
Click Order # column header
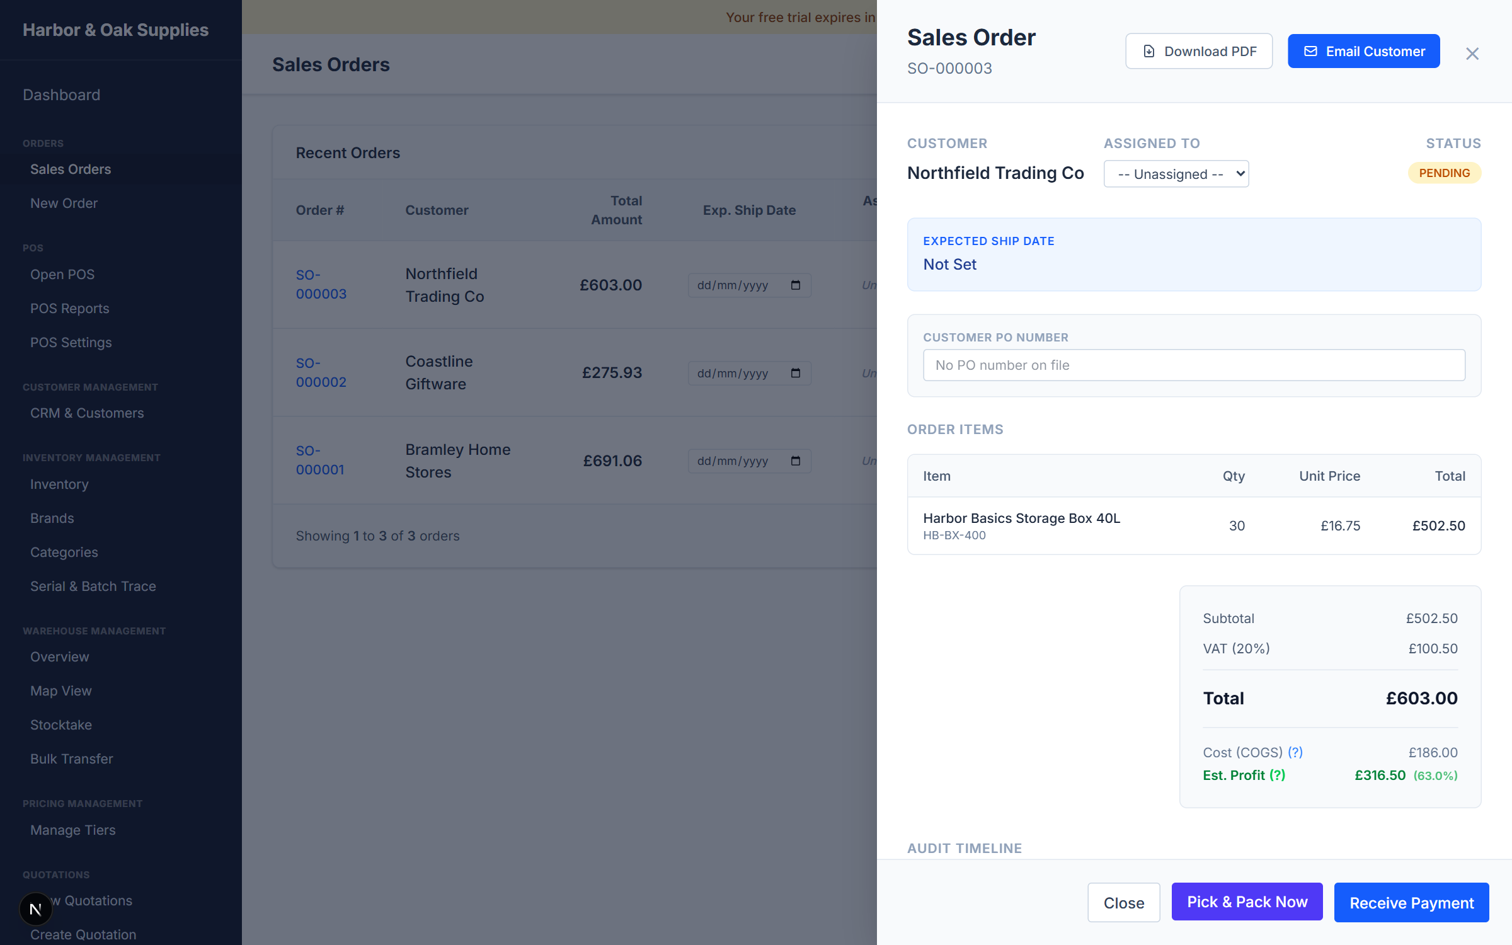(x=320, y=210)
